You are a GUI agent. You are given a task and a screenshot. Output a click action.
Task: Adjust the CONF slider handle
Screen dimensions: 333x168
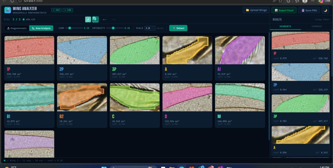(70, 28)
